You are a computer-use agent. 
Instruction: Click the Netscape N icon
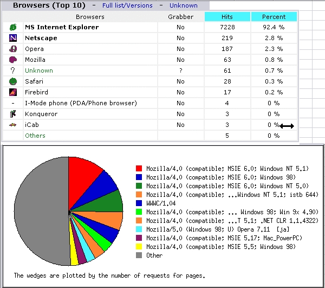point(14,38)
